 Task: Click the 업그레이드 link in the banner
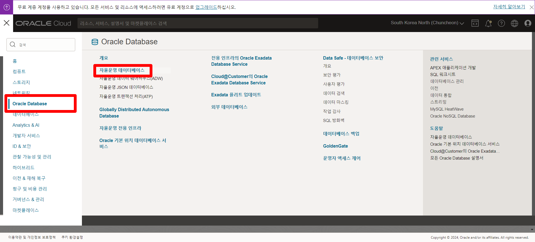tap(206, 7)
